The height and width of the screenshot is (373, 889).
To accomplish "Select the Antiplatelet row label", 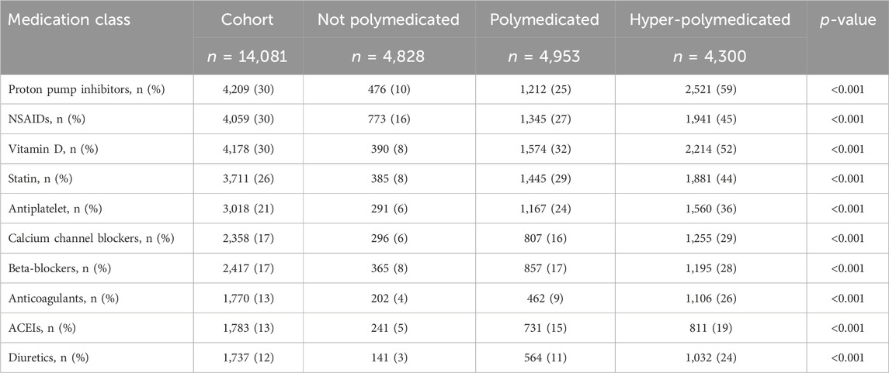I will pos(57,209).
